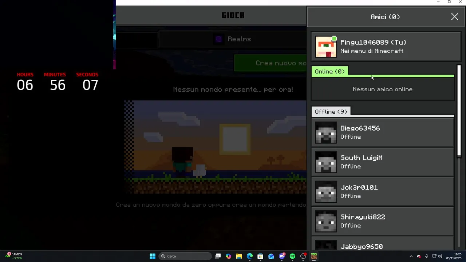Open Discord on taskbar
This screenshot has width=466, height=262.
coord(282,256)
